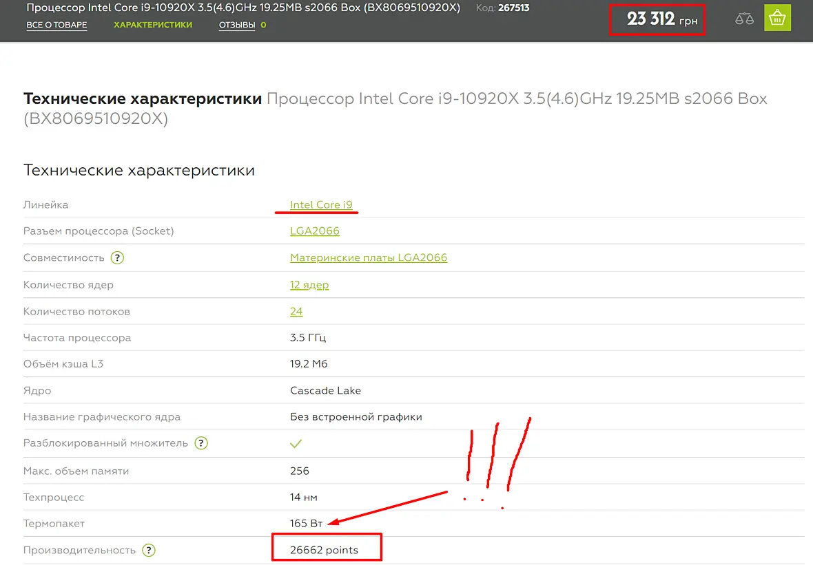Click the 24 threads link

pyautogui.click(x=296, y=311)
